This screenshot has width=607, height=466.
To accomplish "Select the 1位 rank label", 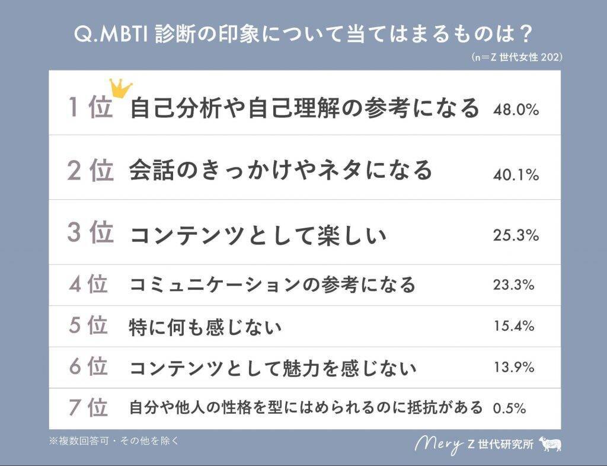I will click(90, 108).
